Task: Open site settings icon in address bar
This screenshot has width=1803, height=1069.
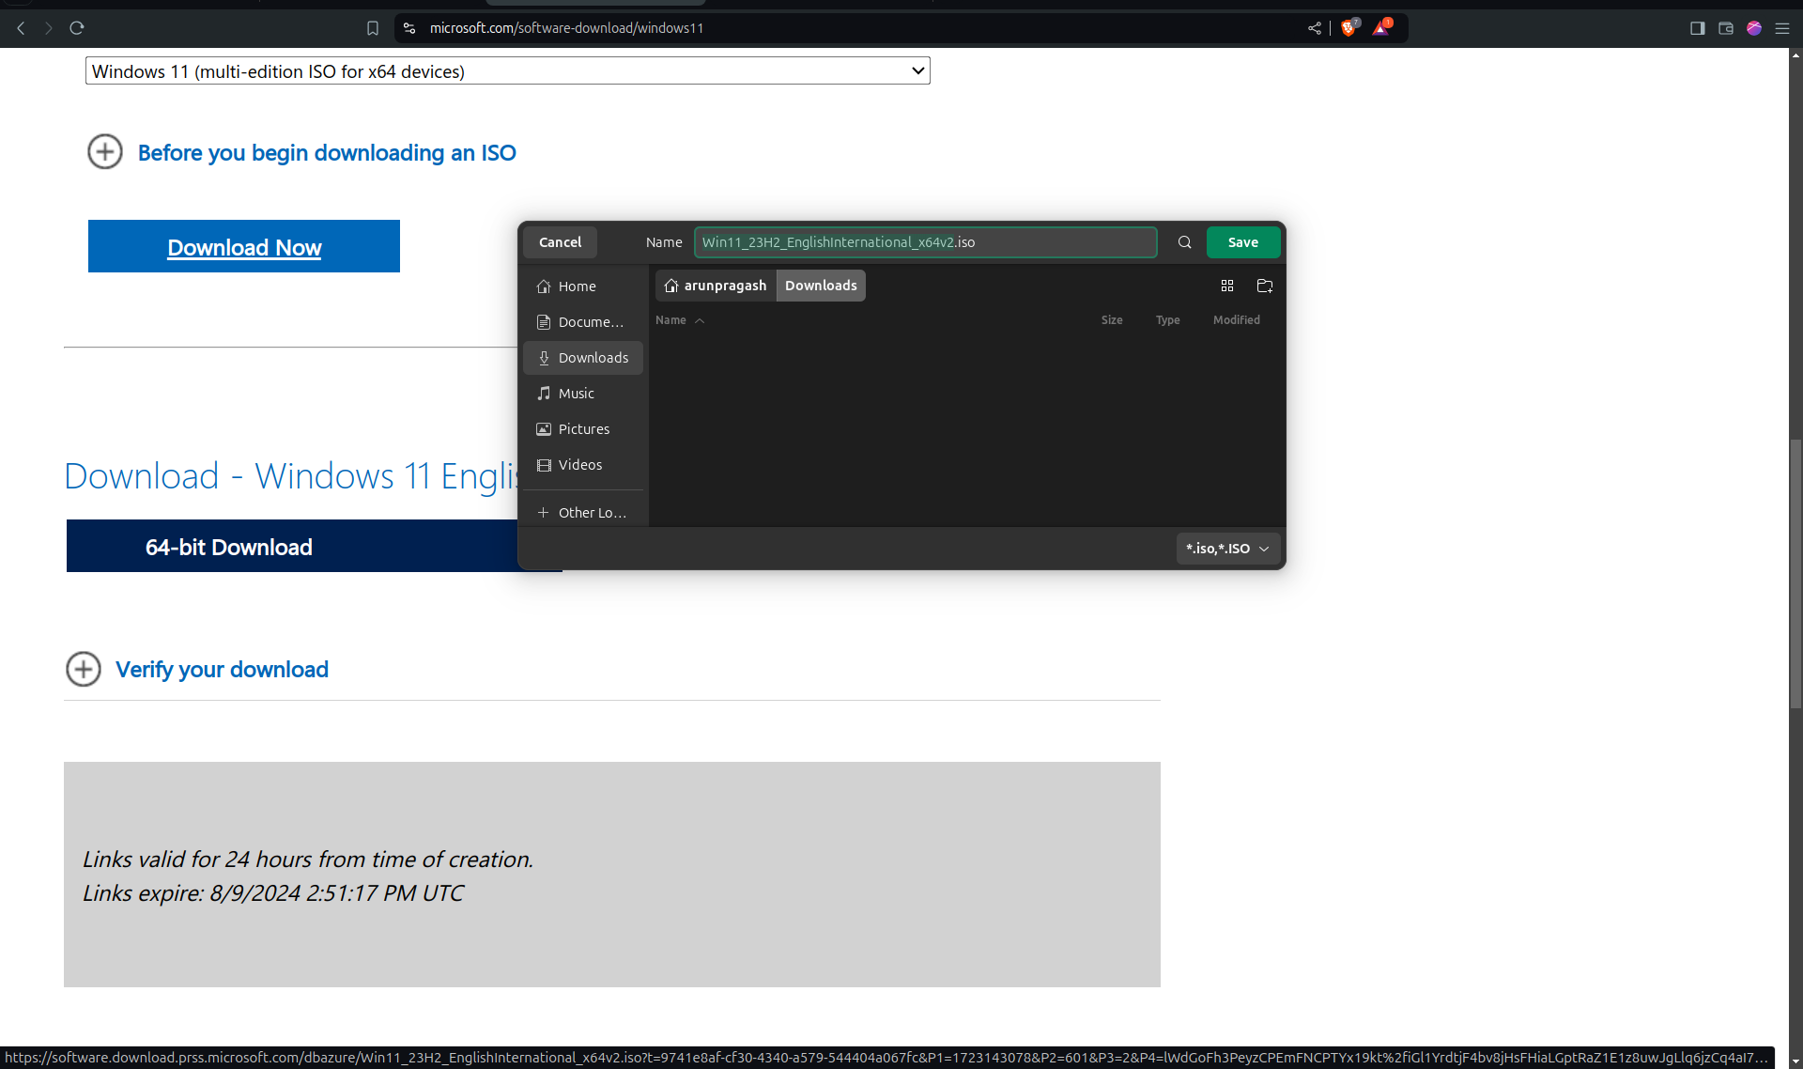Action: 409,28
